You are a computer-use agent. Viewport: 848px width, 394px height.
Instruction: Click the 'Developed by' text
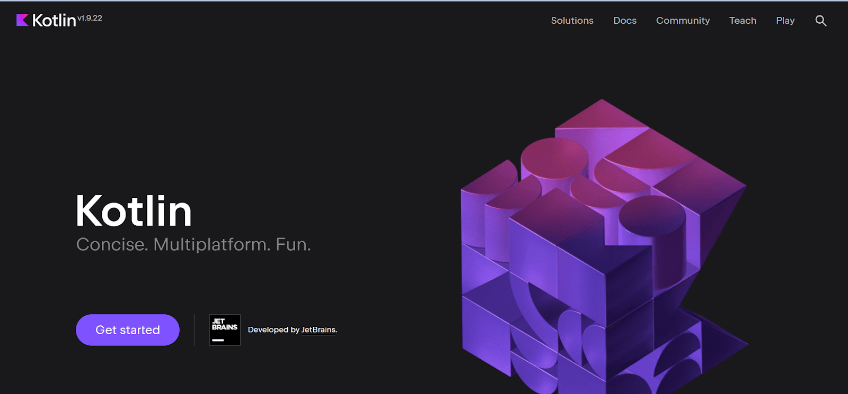click(273, 329)
